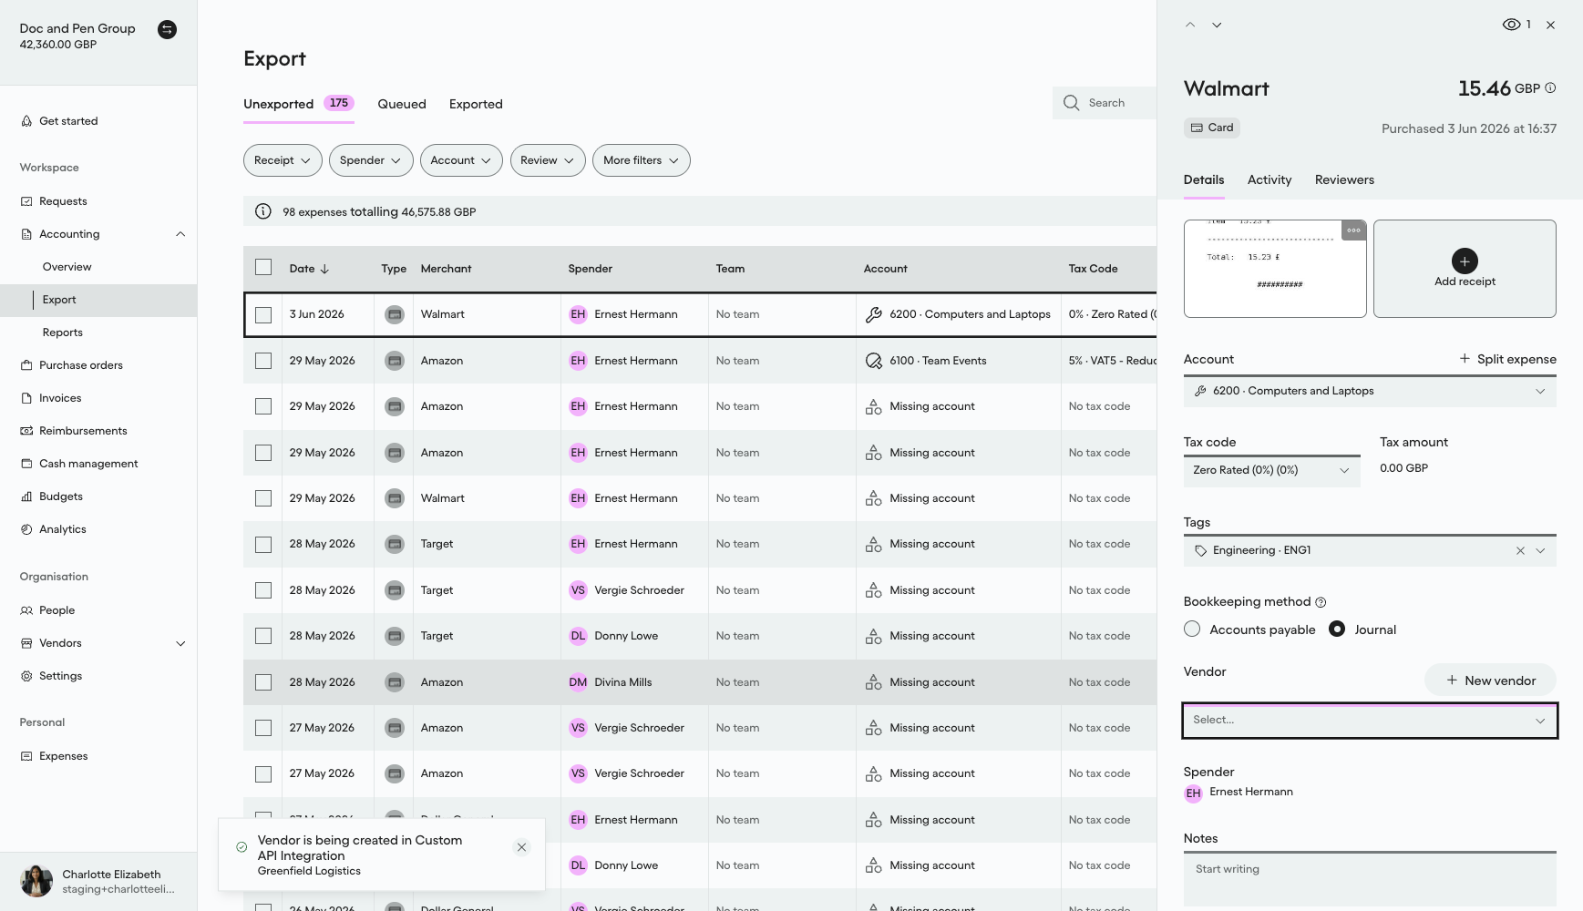
Task: Open the Account filter dropdown
Action: coord(461,160)
